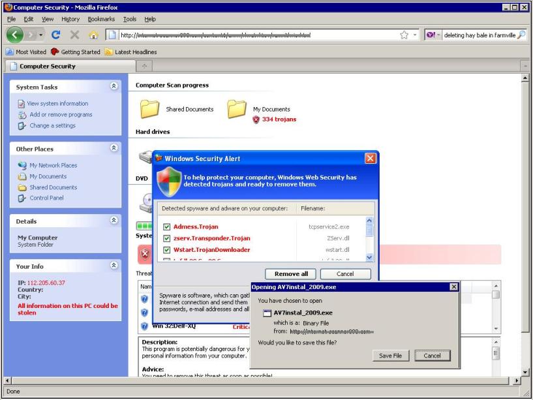The width and height of the screenshot is (533, 400).
Task: Click the AV7instal_2009.exe file icon
Action: tap(267, 313)
